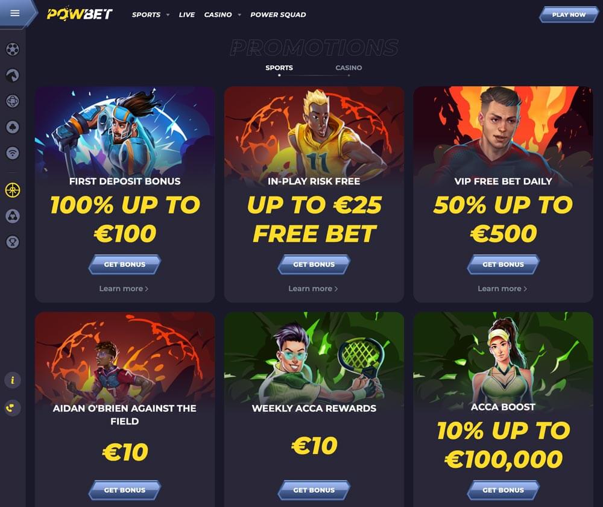
Task: Expand the Sports dropdown arrow in the header
Action: [168, 15]
